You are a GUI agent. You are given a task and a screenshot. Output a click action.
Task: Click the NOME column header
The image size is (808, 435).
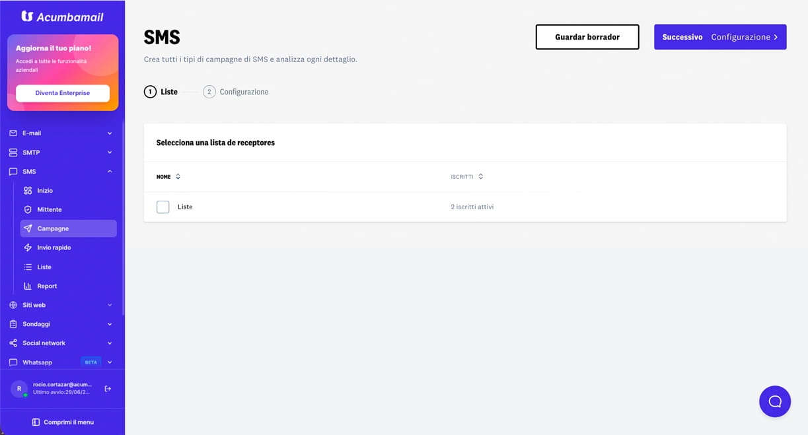(x=164, y=177)
